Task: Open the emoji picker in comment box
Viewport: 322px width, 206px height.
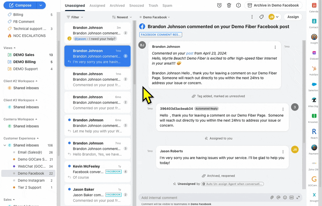Action: (285, 197)
